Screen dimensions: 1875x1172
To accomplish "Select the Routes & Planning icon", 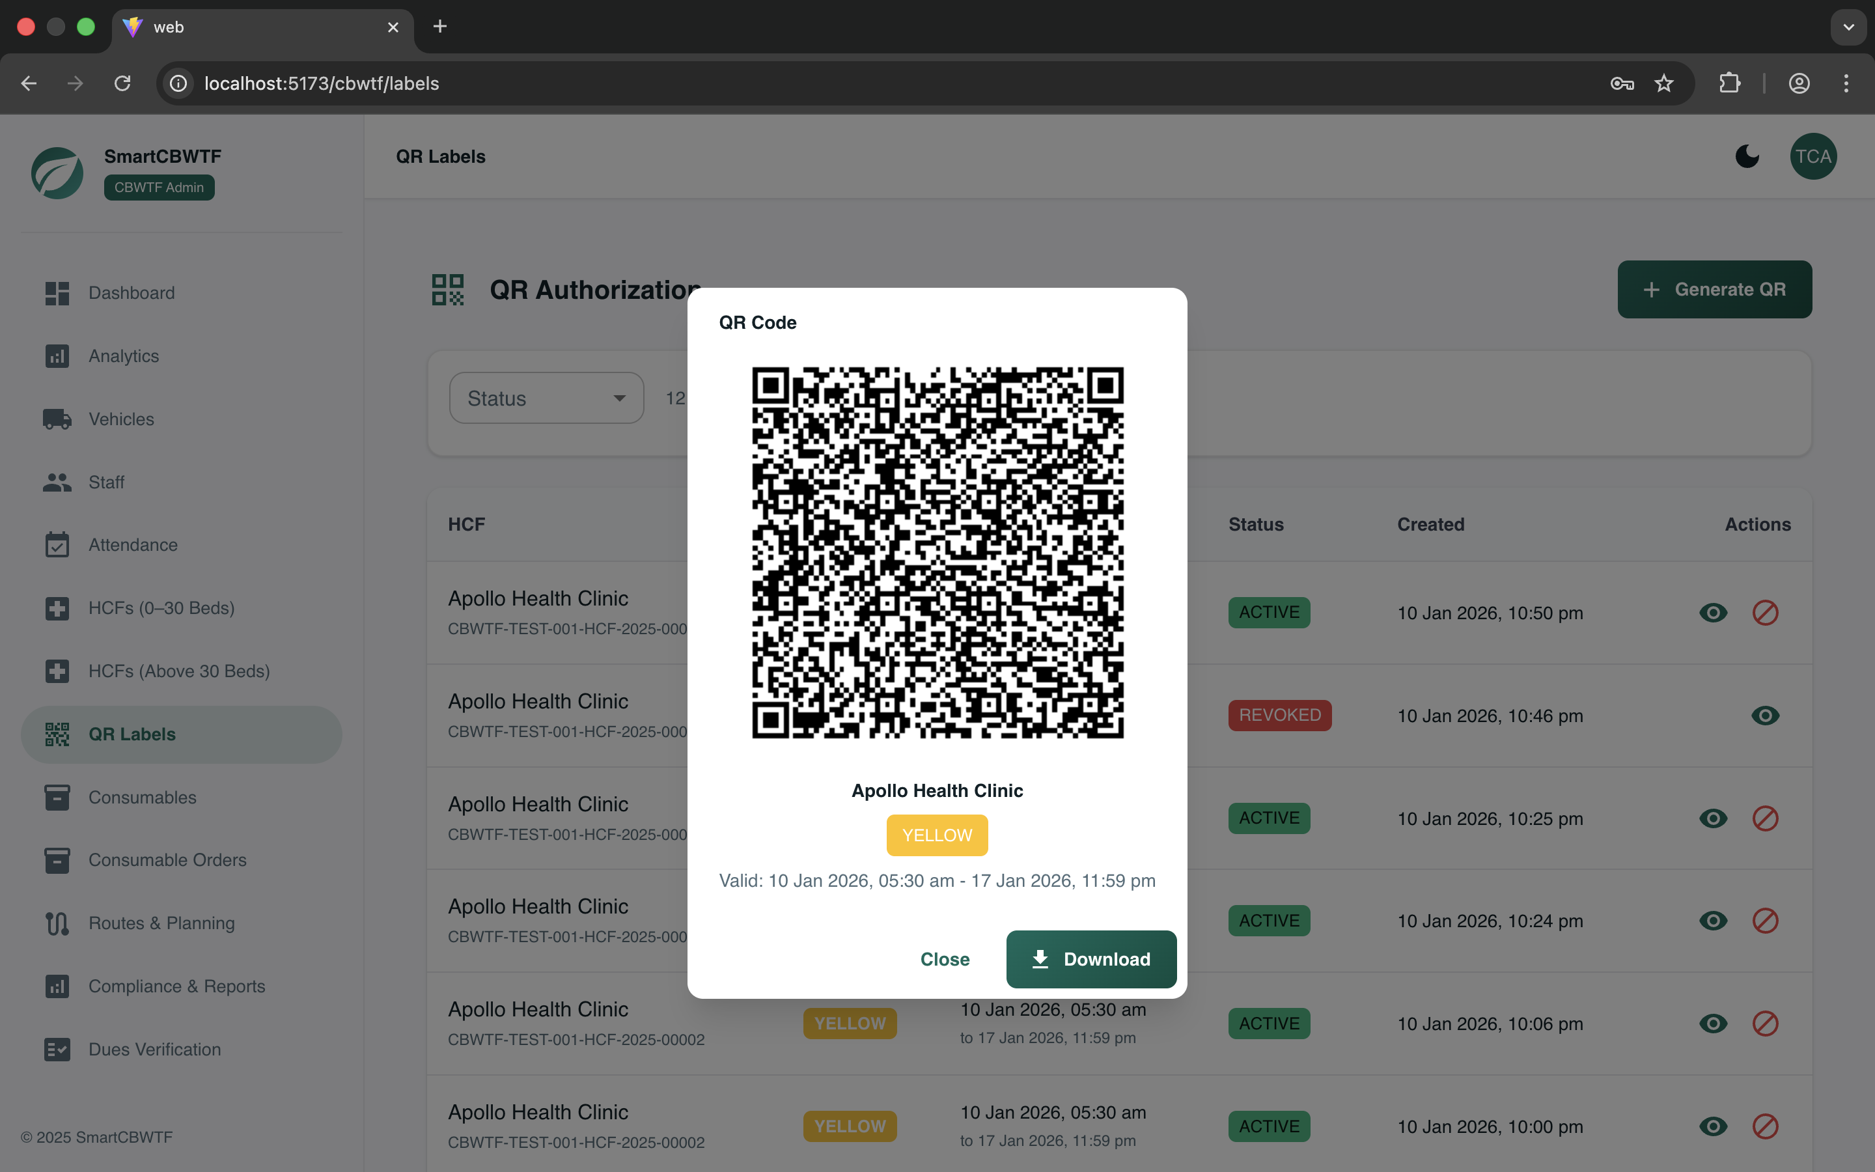I will point(57,923).
